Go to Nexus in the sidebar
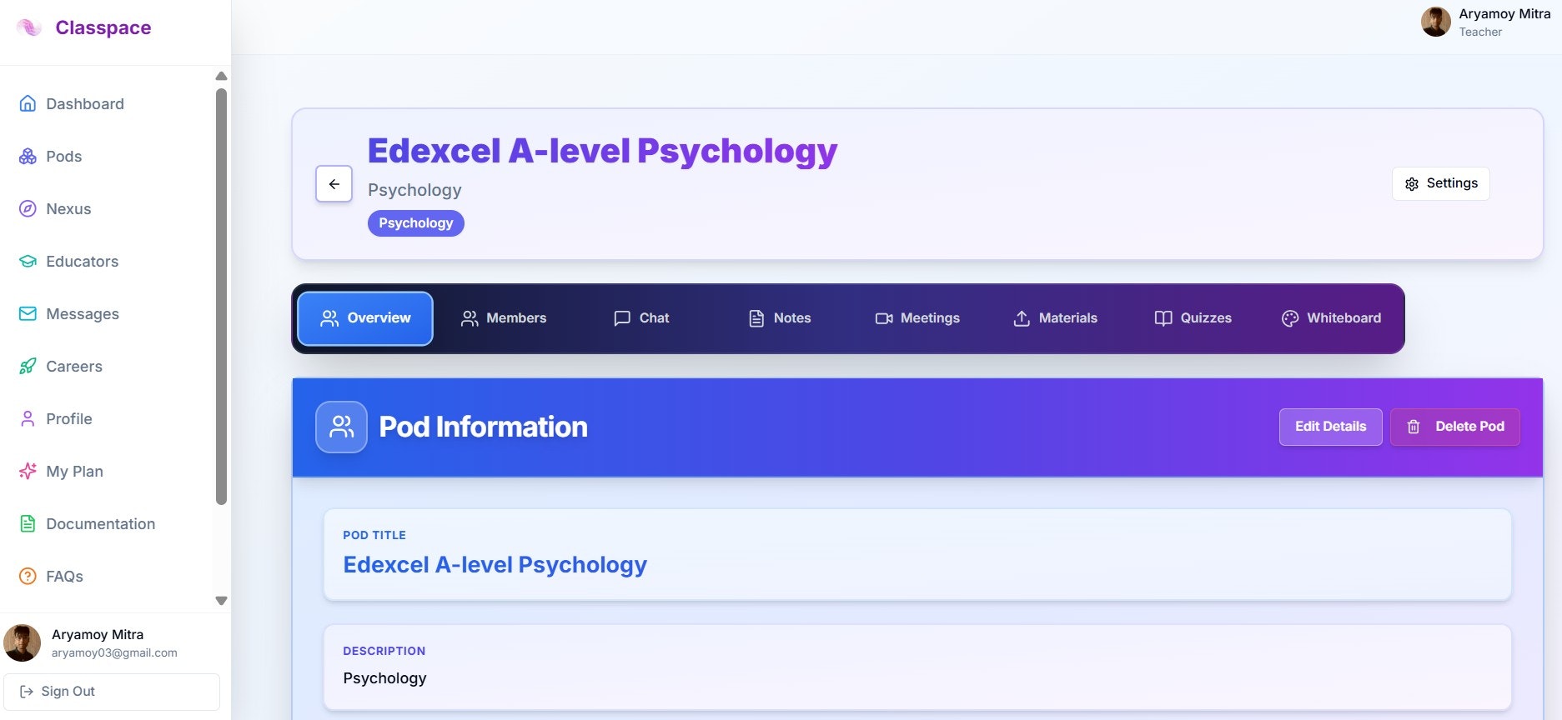The image size is (1562, 720). pyautogui.click(x=107, y=208)
